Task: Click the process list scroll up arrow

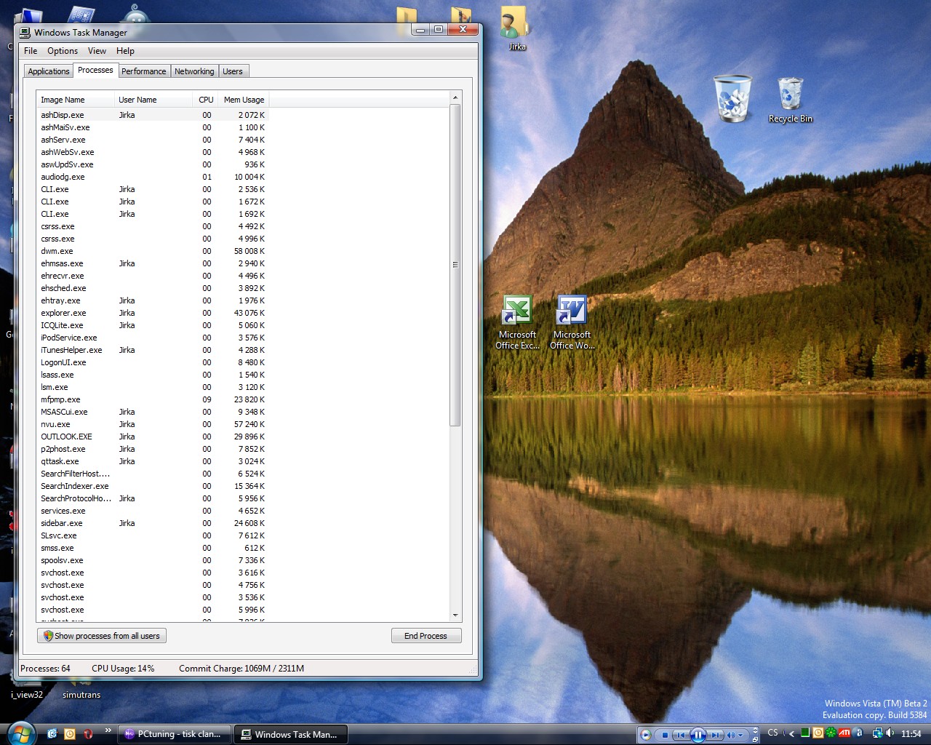Action: [455, 97]
